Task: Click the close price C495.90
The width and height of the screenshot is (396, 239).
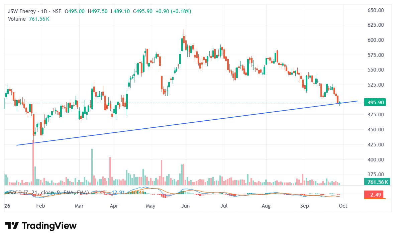Action: pyautogui.click(x=143, y=11)
